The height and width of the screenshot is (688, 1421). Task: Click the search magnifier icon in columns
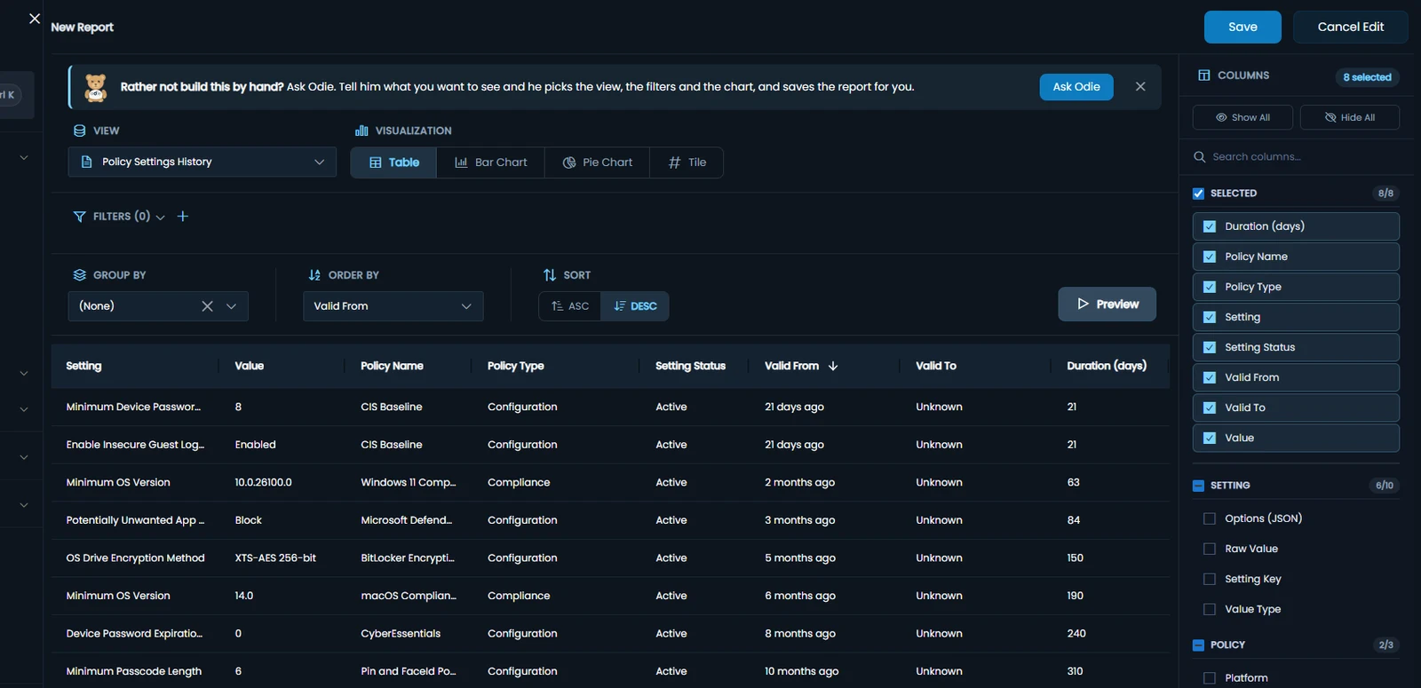(x=1200, y=157)
